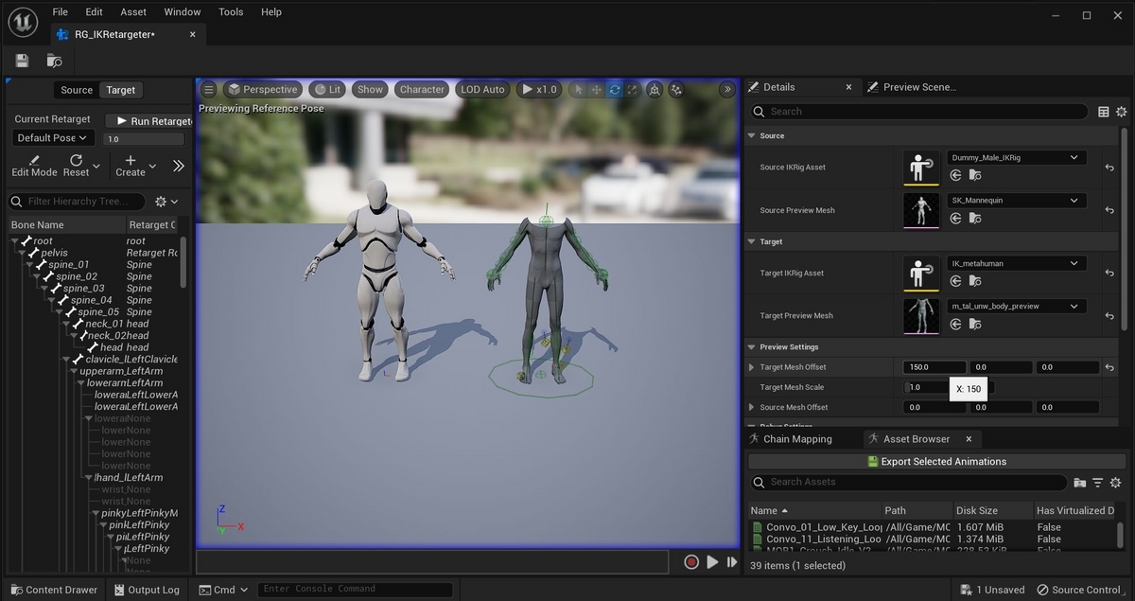The width and height of the screenshot is (1135, 601).
Task: Open the Source IKRig Asset Dummy_Male_IKRig dropdown
Action: (1016, 158)
